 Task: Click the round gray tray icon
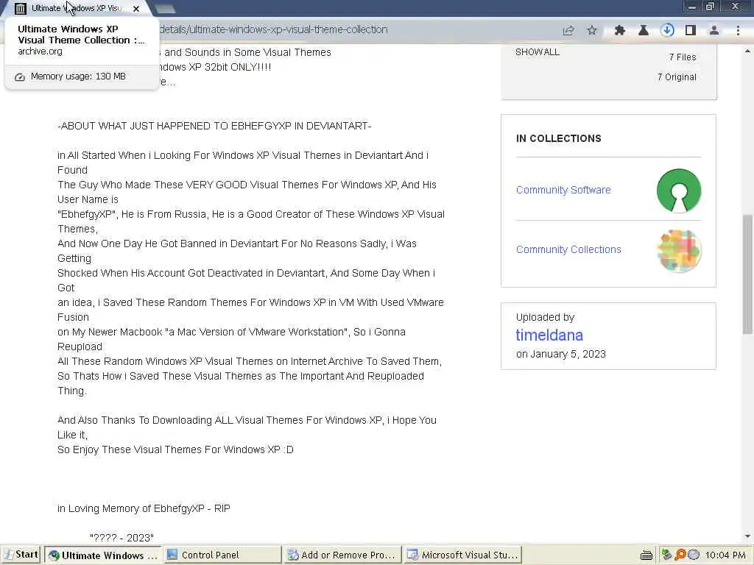click(x=694, y=555)
